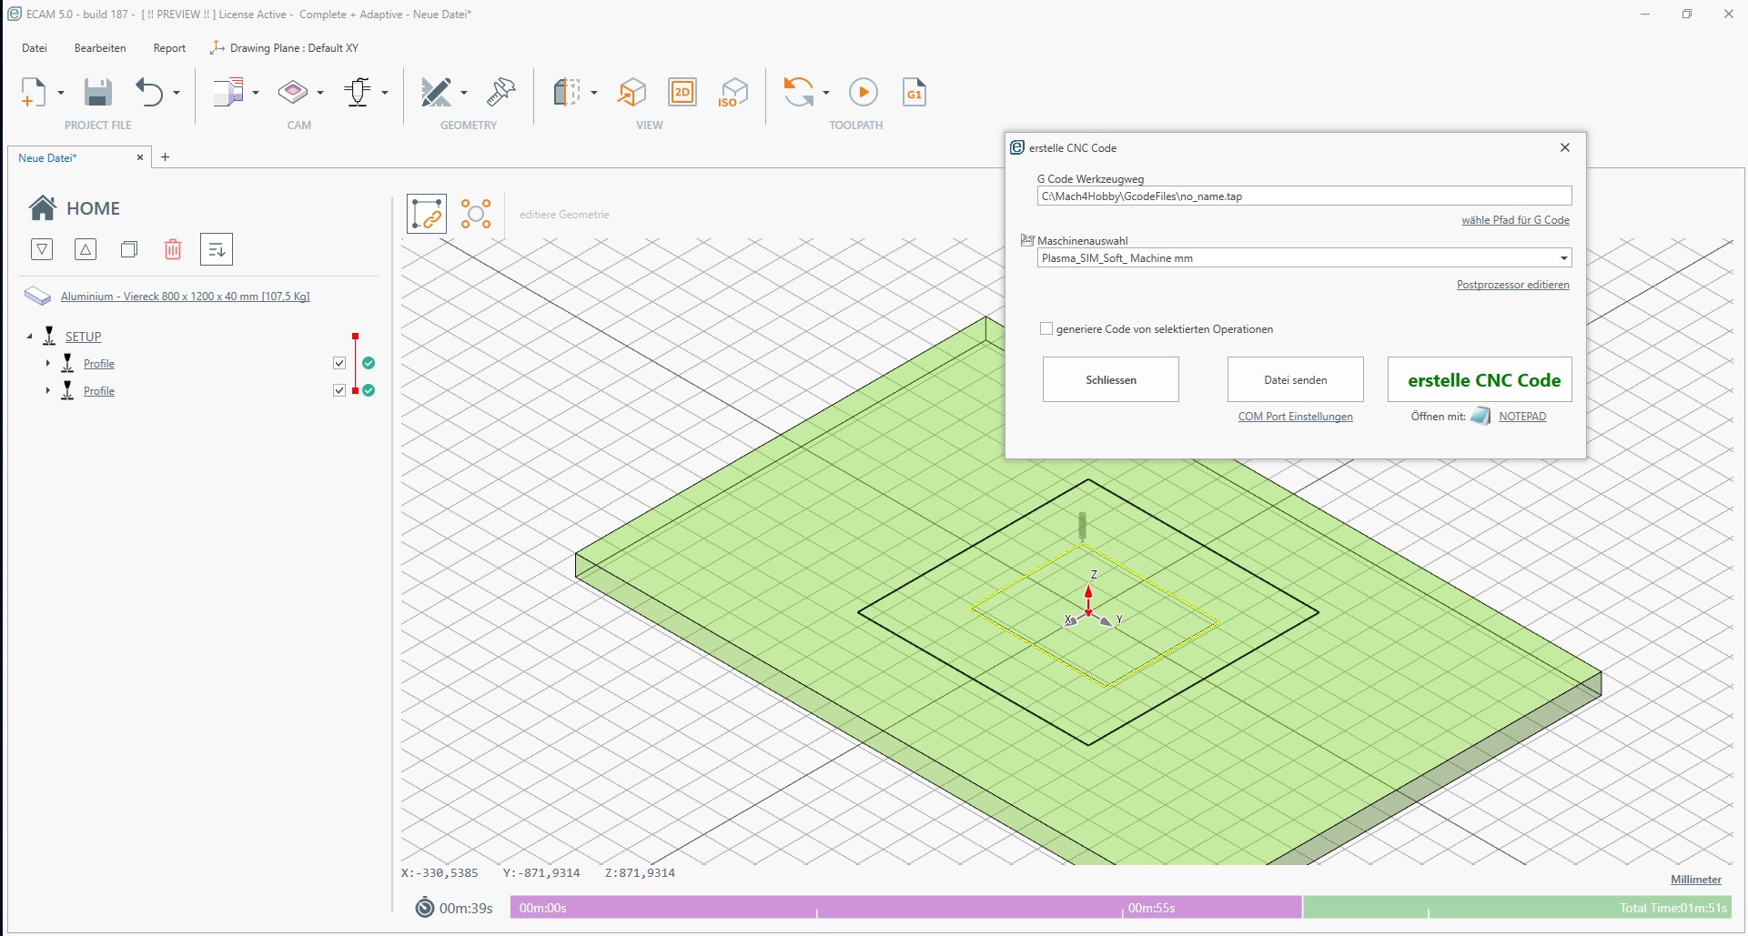The image size is (1748, 936).
Task: Uncheck the second Profile operation checkbox
Action: coord(339,390)
